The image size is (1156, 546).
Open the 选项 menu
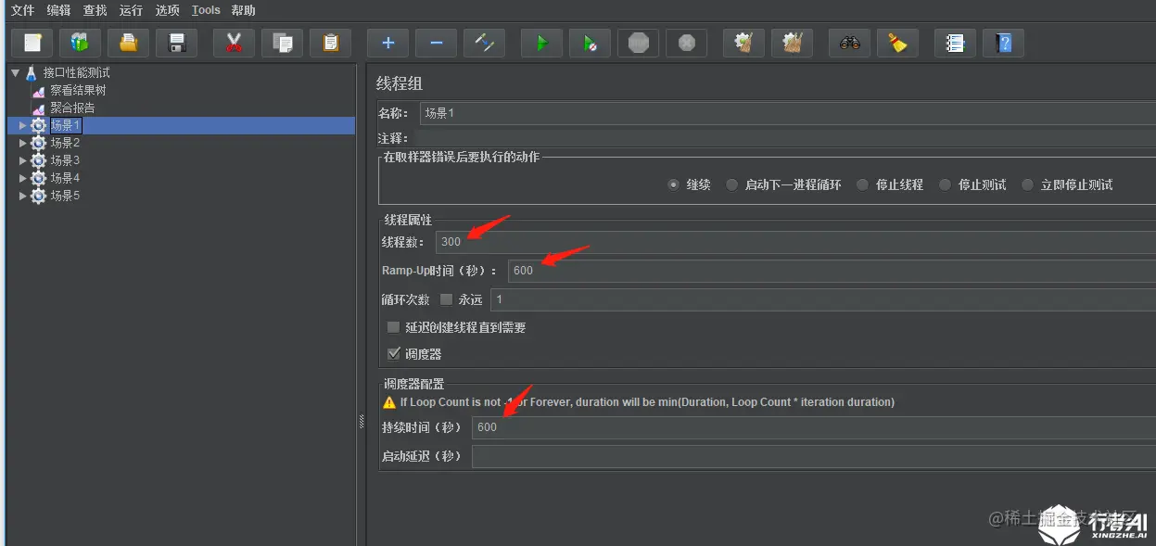(x=167, y=10)
